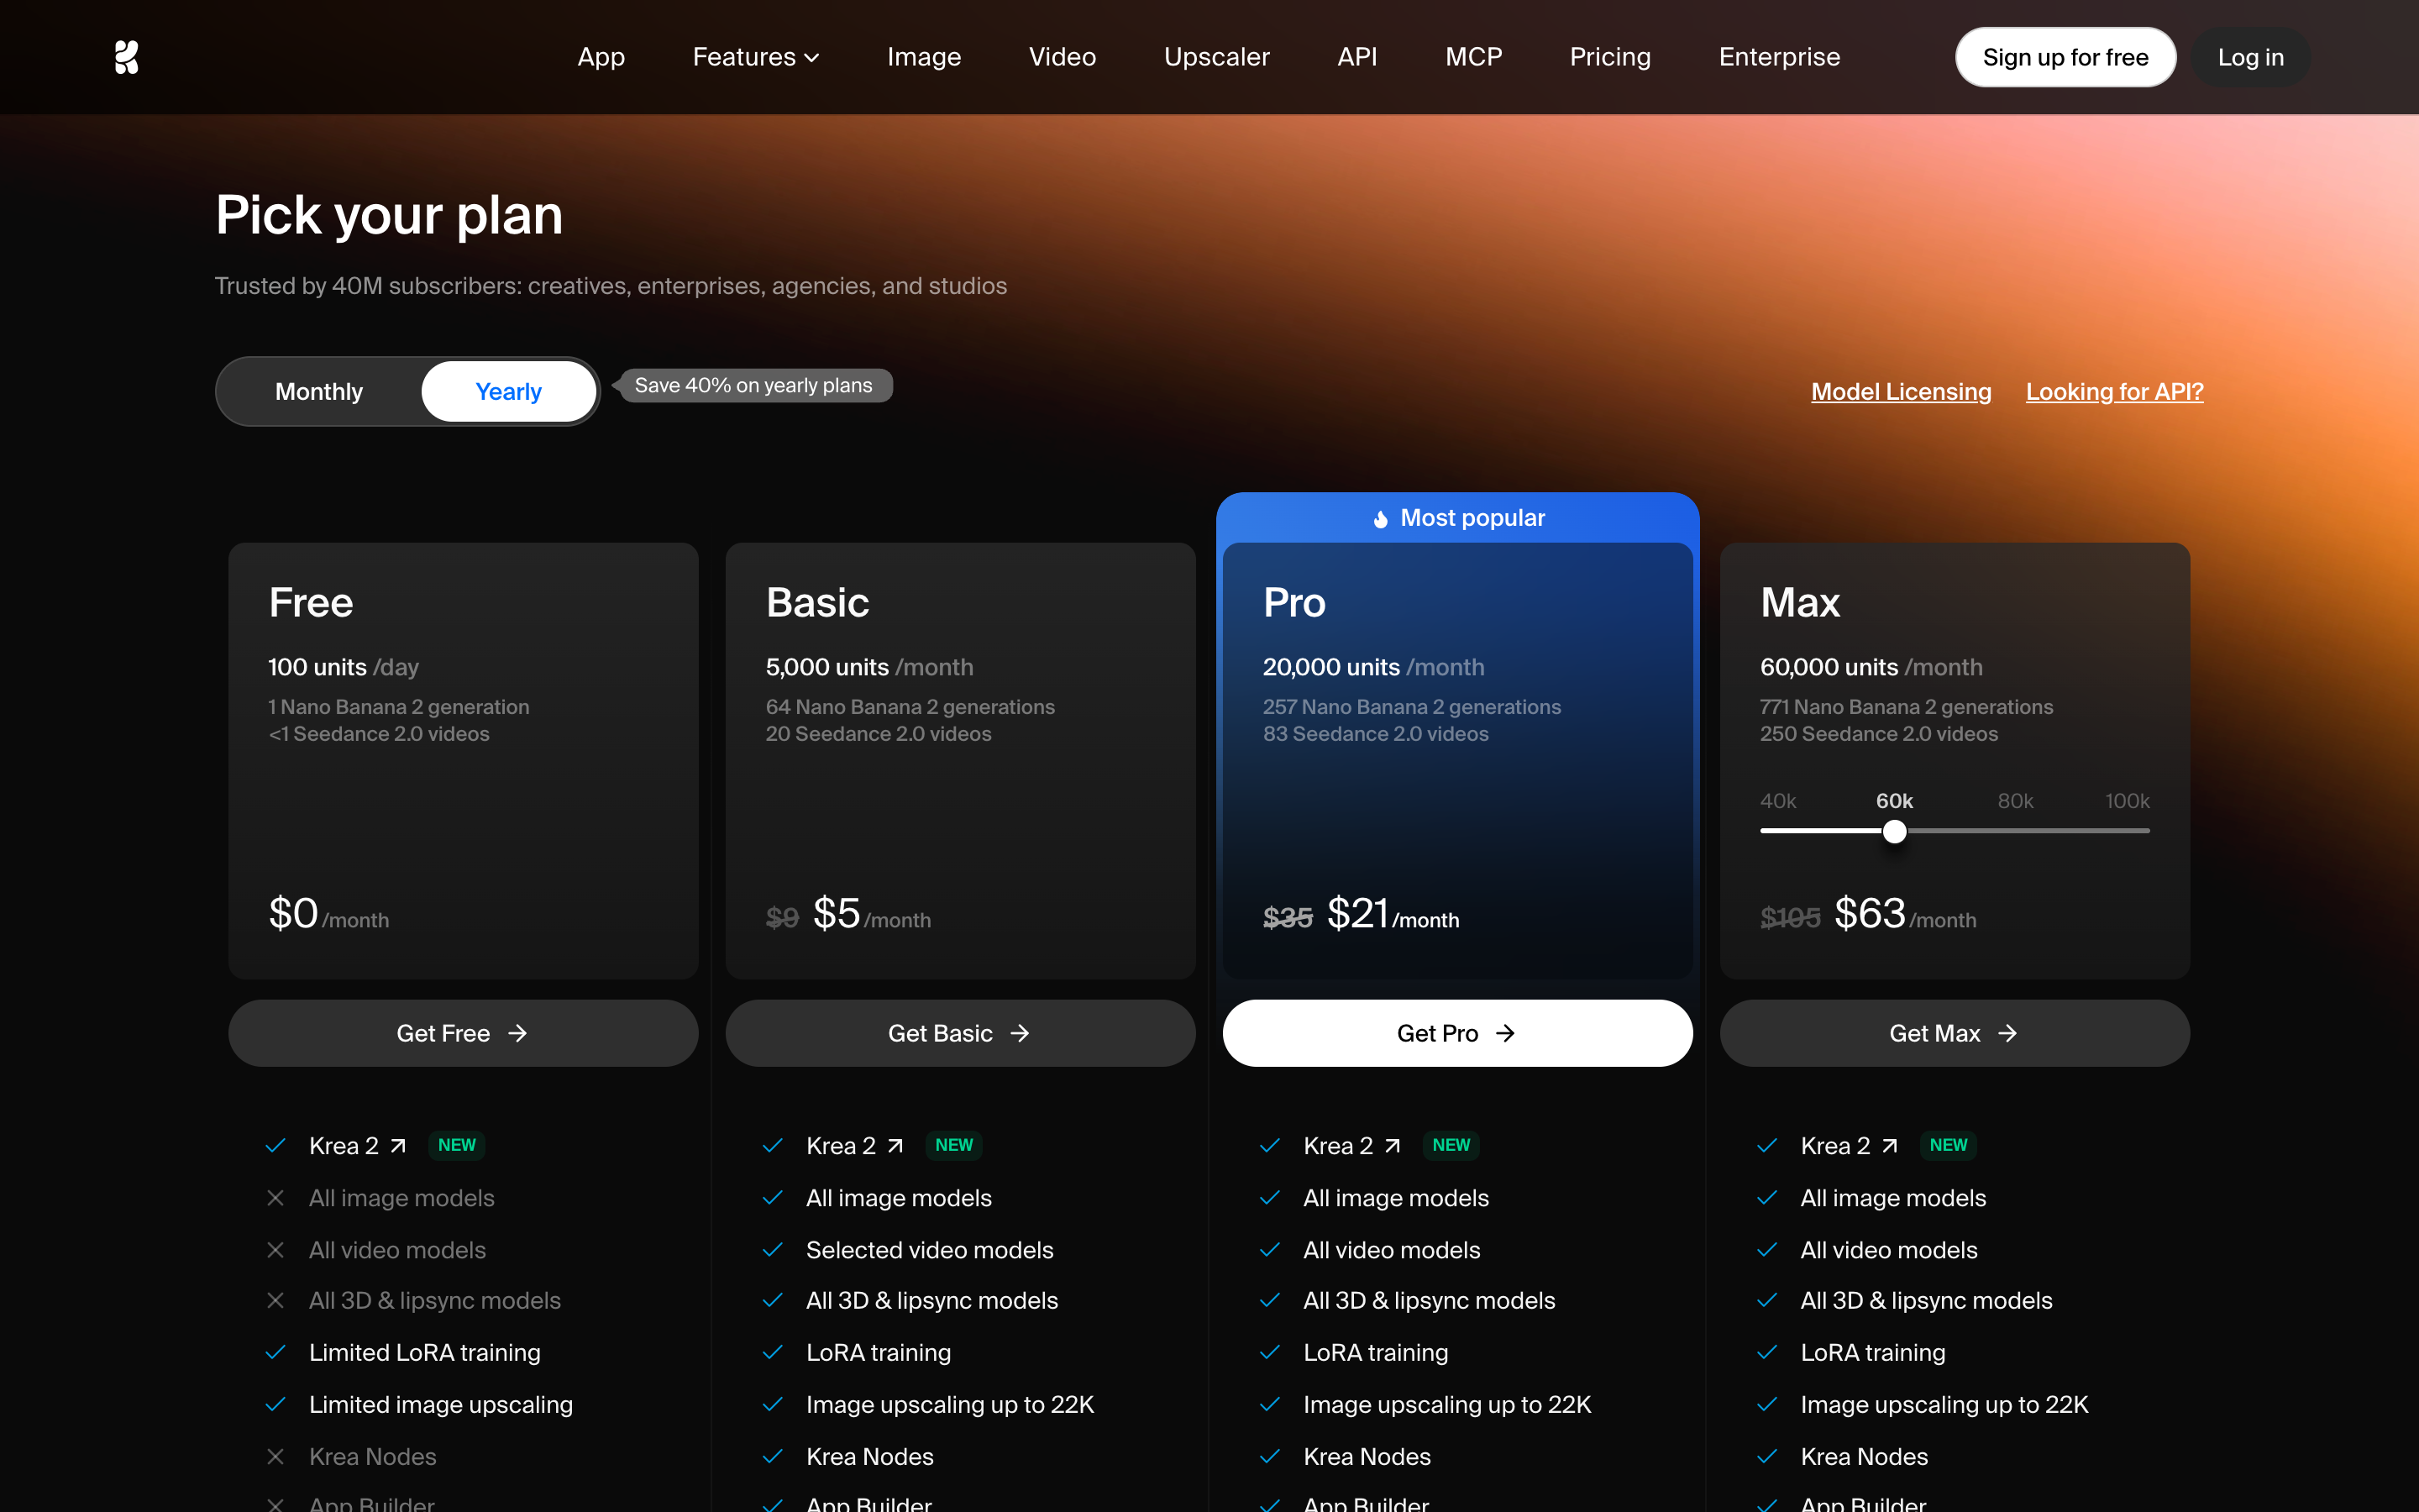Click the X icon beside Free Krea Nodes
Image resolution: width=2419 pixels, height=1512 pixels.
pos(275,1457)
